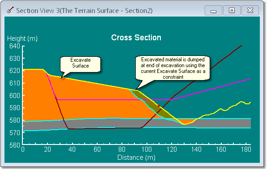The width and height of the screenshot is (267, 170).
Task: Click the Distance (m) axis label
Action: (136, 157)
